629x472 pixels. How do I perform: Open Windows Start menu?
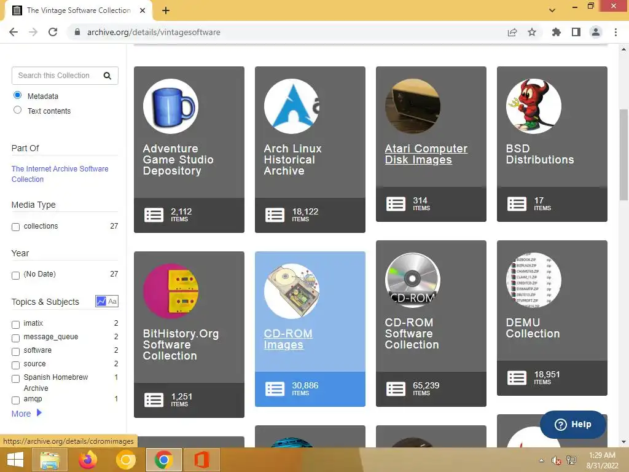15,460
